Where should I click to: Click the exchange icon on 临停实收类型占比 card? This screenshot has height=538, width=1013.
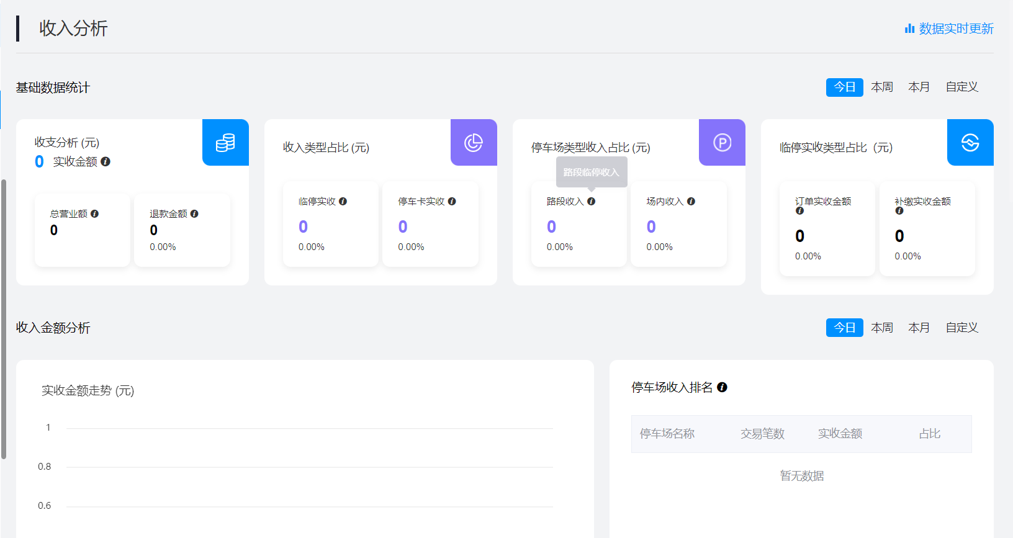coord(970,143)
